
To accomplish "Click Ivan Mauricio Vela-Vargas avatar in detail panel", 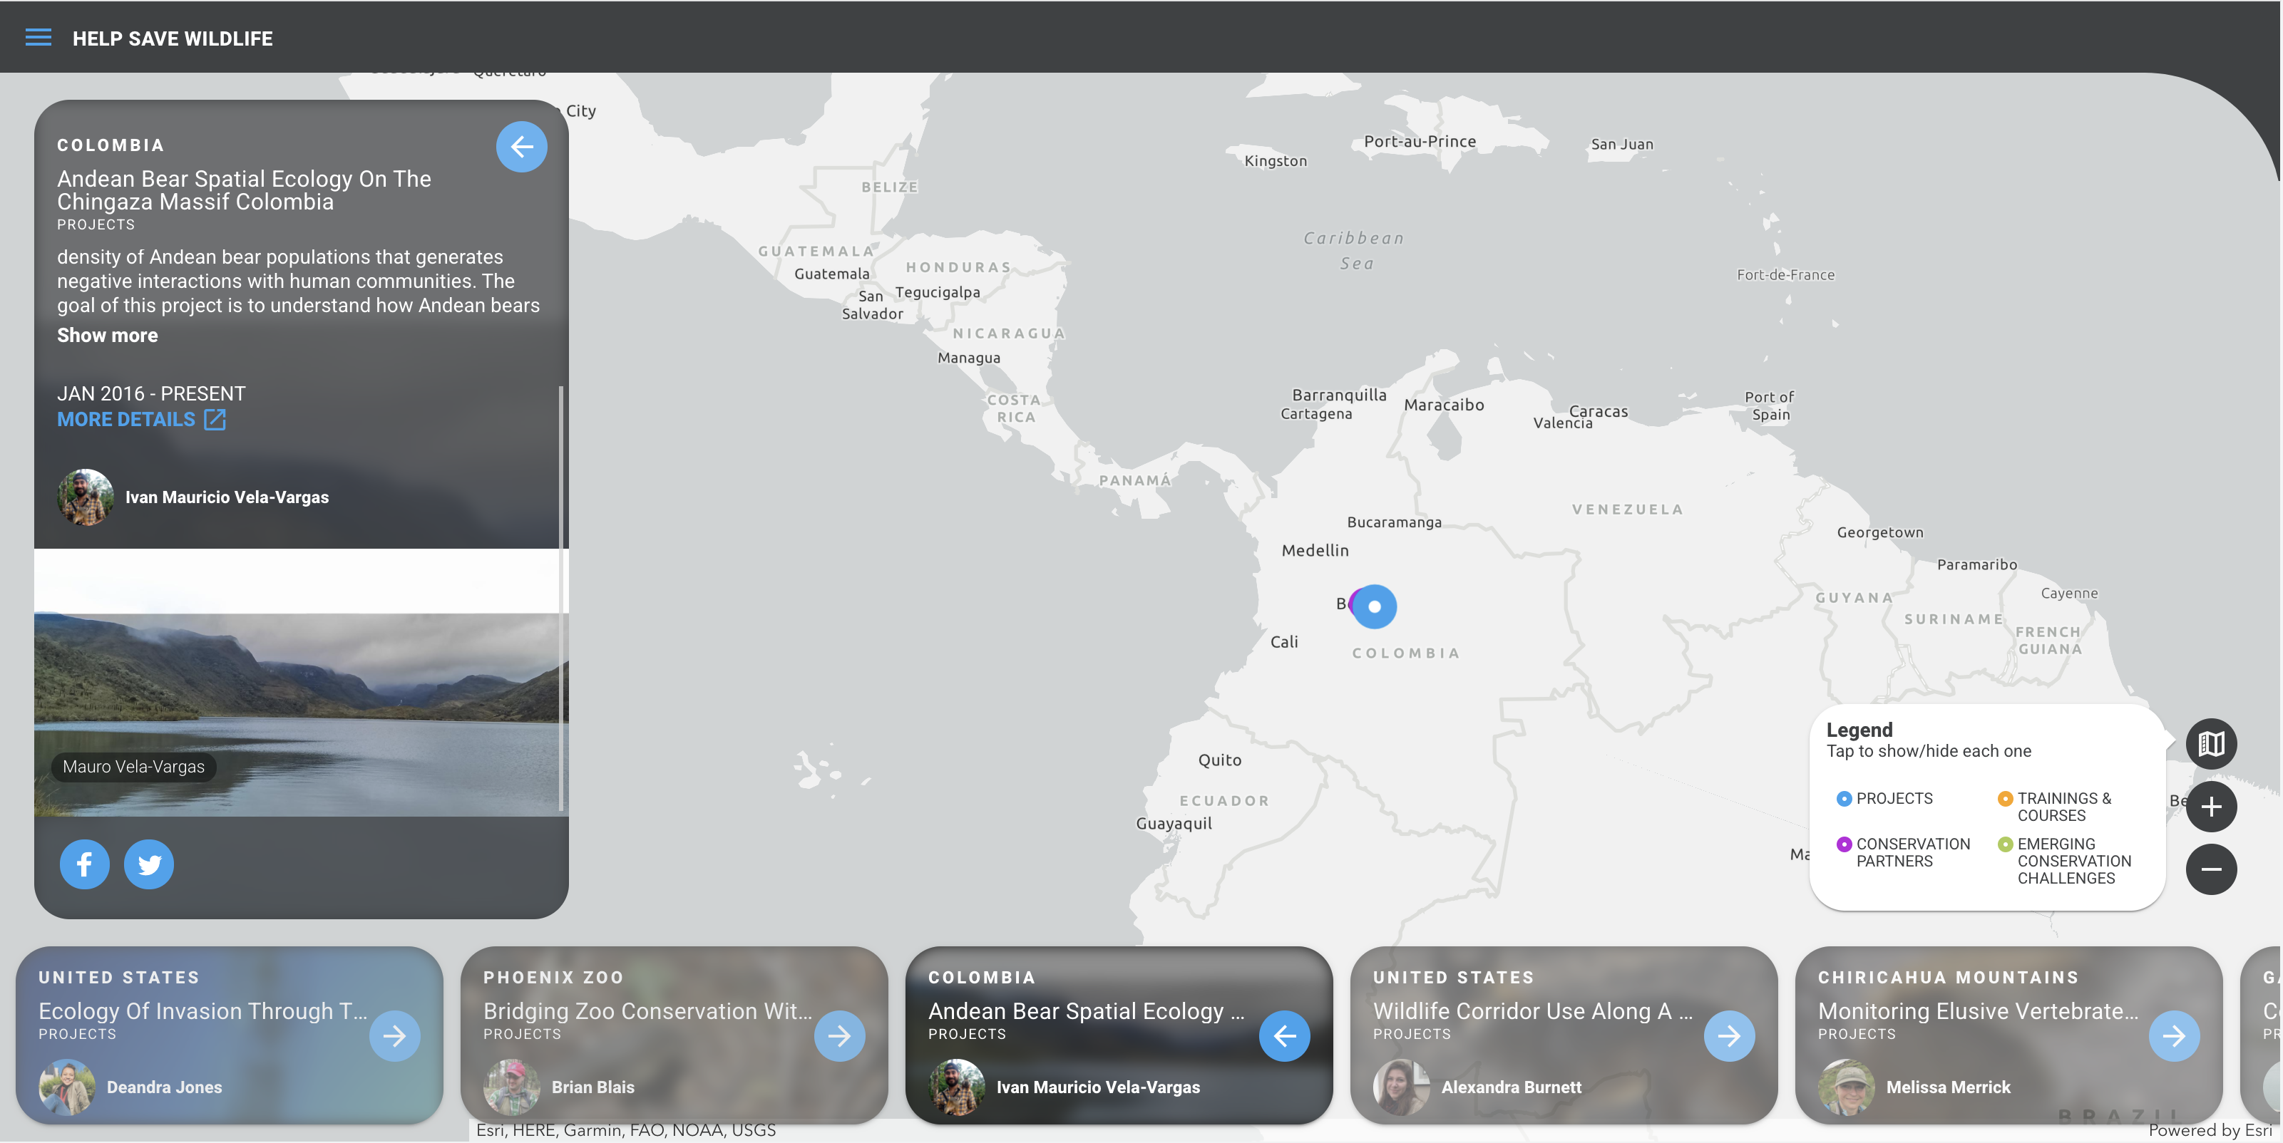I will [x=86, y=497].
